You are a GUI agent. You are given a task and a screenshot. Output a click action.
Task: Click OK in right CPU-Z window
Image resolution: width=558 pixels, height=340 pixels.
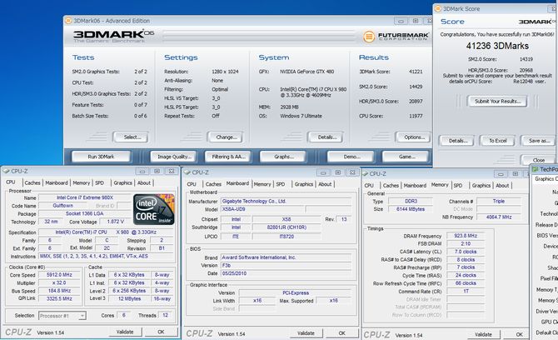pyautogui.click(x=520, y=335)
